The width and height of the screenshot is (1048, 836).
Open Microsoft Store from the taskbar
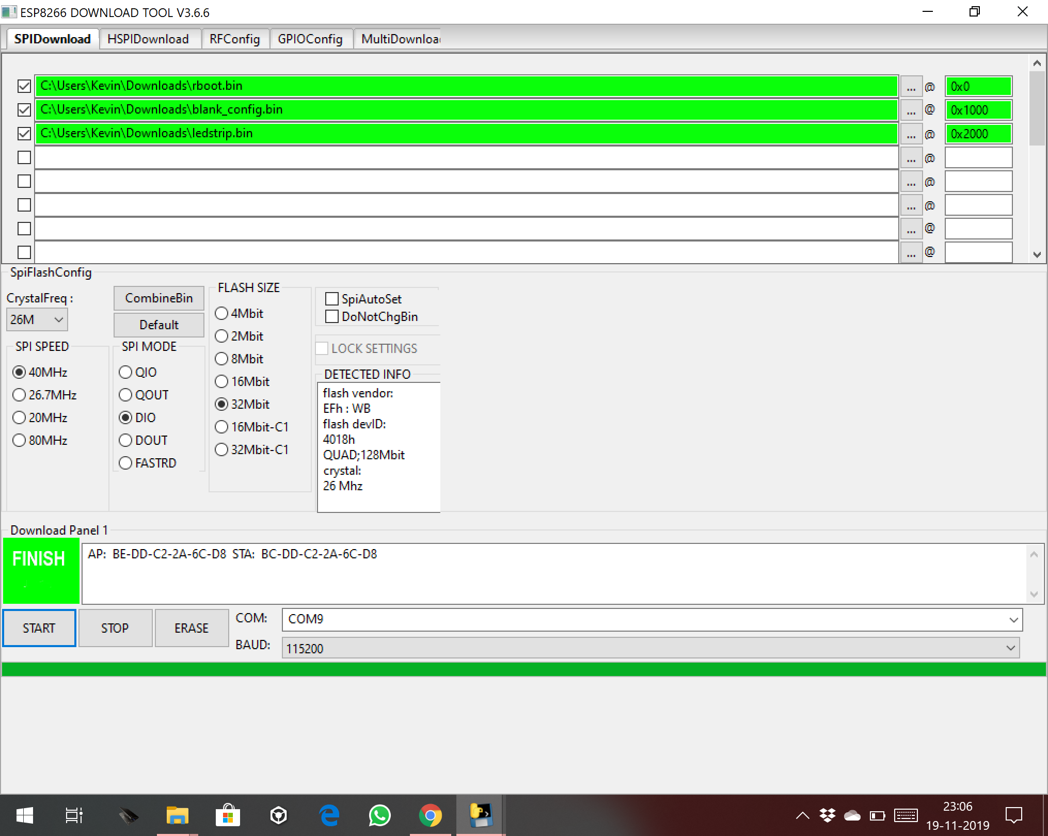pos(228,816)
